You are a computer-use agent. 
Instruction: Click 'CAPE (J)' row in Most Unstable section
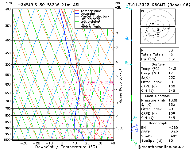pos(160,113)
